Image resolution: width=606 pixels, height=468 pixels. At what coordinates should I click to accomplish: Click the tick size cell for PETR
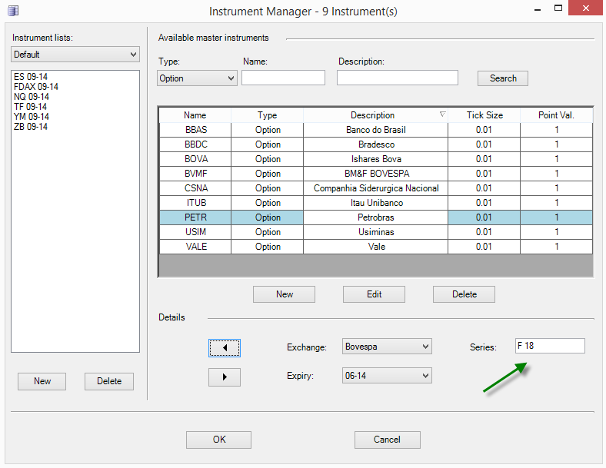point(484,217)
